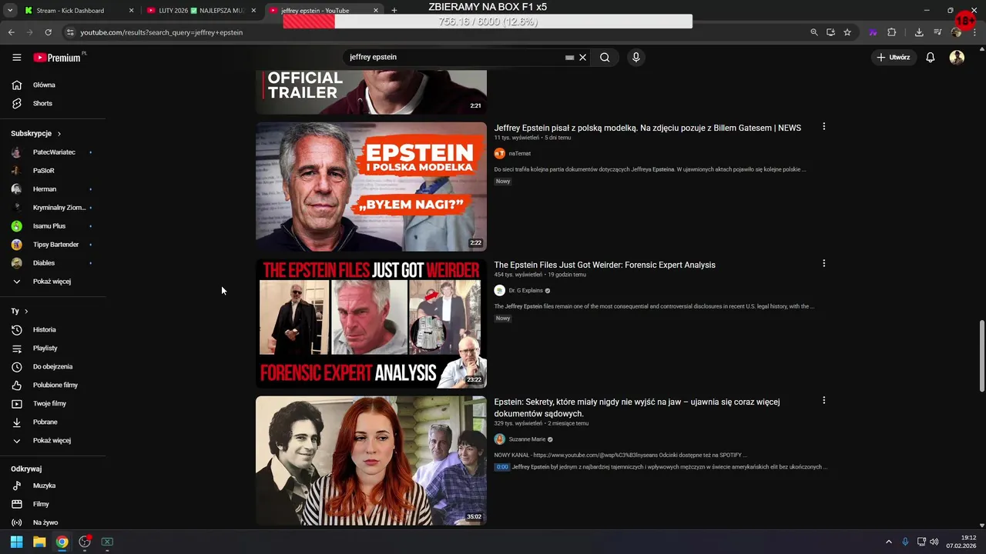This screenshot has height=554, width=986.
Task: Open the account avatar menu
Action: click(x=957, y=57)
